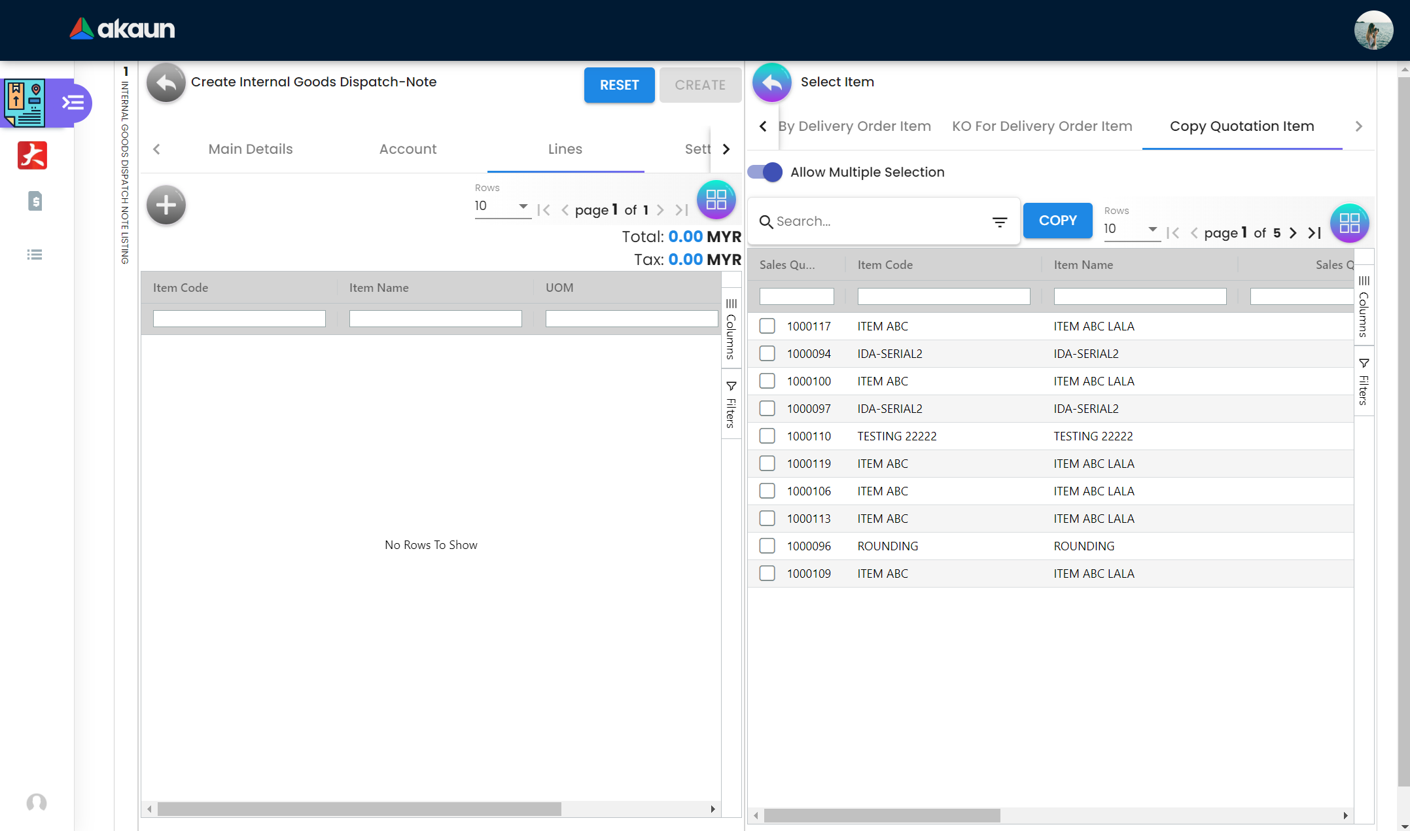Open the dollar document sidebar icon
1410x831 pixels.
coord(35,202)
